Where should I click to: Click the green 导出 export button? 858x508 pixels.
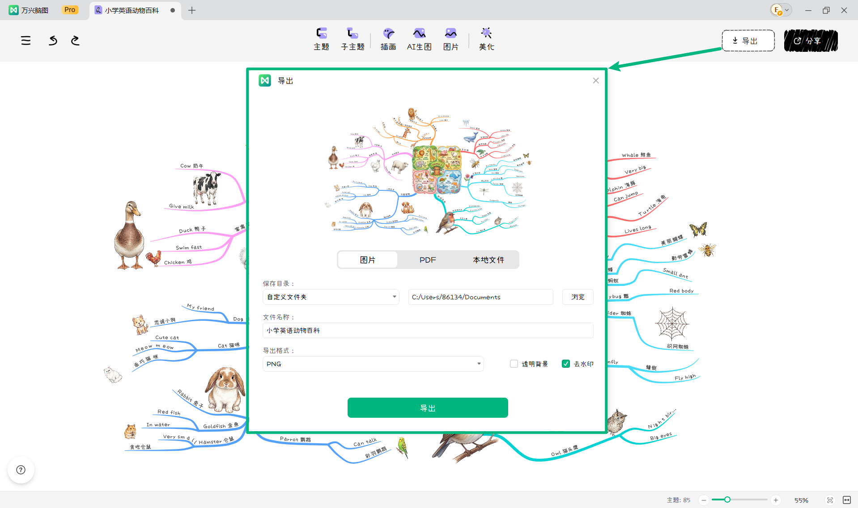click(428, 408)
